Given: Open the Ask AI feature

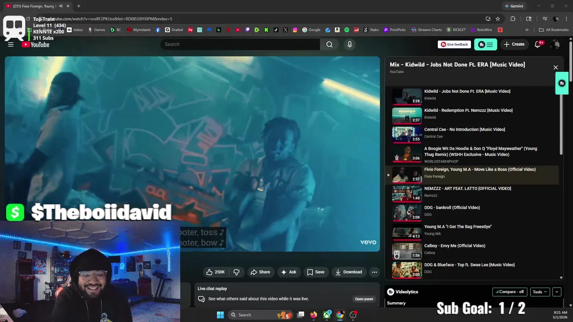Looking at the screenshot, I should (x=288, y=272).
